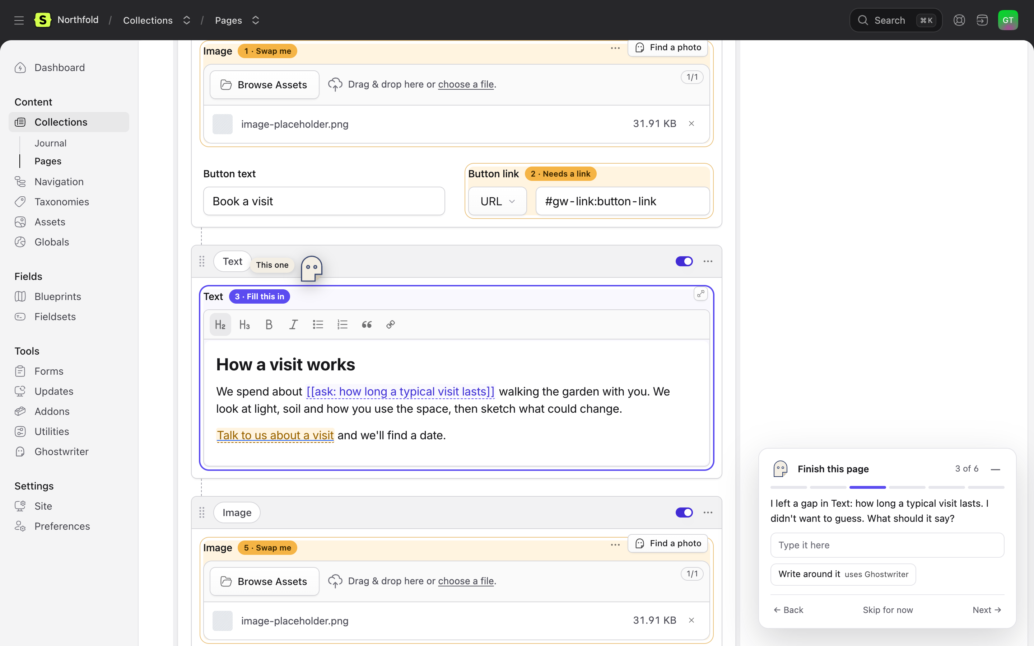The height and width of the screenshot is (646, 1034).
Task: Disable the Text block toggle switch
Action: pos(684,262)
